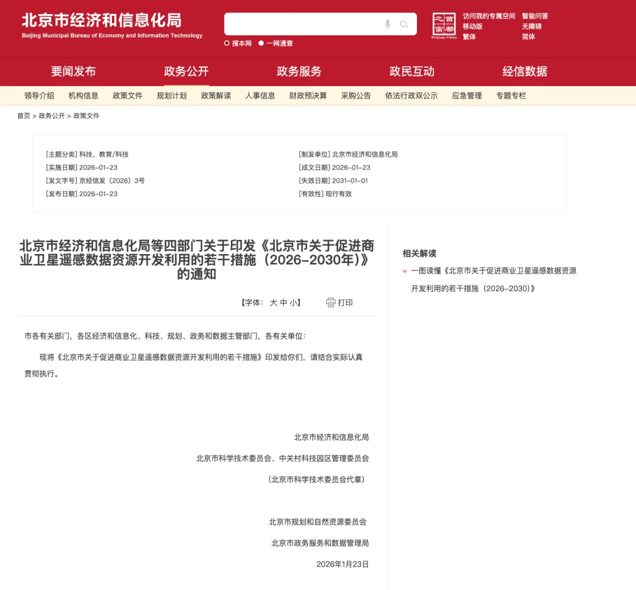This screenshot has width=636, height=590.
Task: Go to 采购公告 submenu
Action: click(356, 96)
